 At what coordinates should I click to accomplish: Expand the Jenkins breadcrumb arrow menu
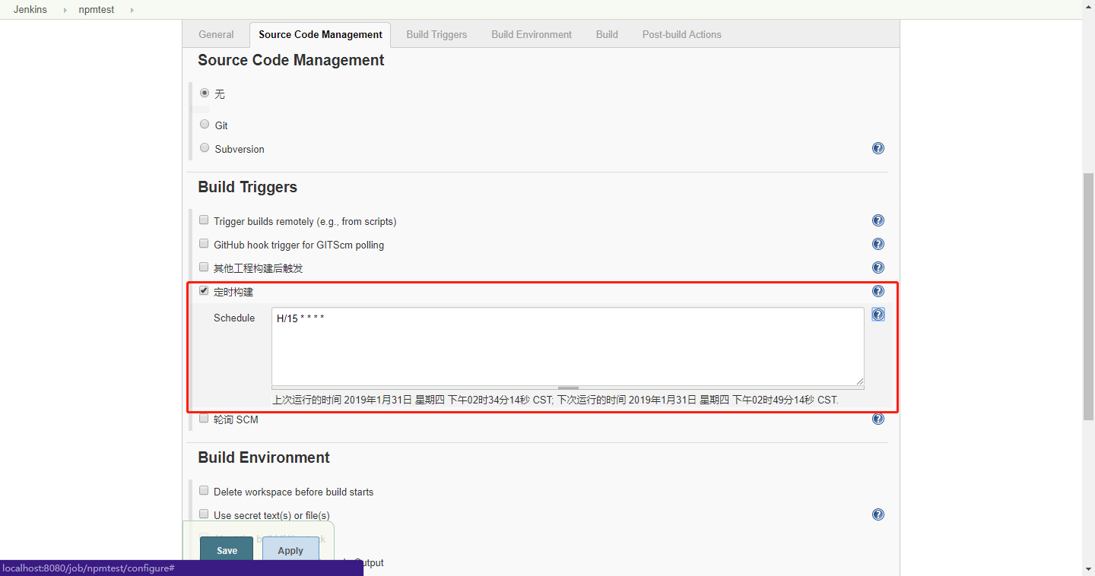[x=64, y=10]
